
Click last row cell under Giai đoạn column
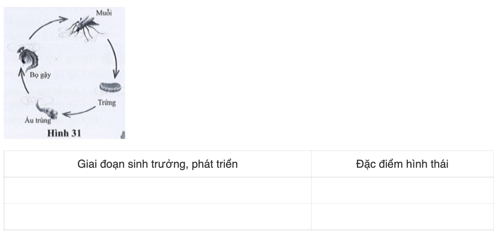coord(158,217)
